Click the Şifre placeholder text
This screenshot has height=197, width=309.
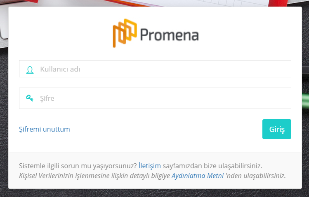pos(47,98)
